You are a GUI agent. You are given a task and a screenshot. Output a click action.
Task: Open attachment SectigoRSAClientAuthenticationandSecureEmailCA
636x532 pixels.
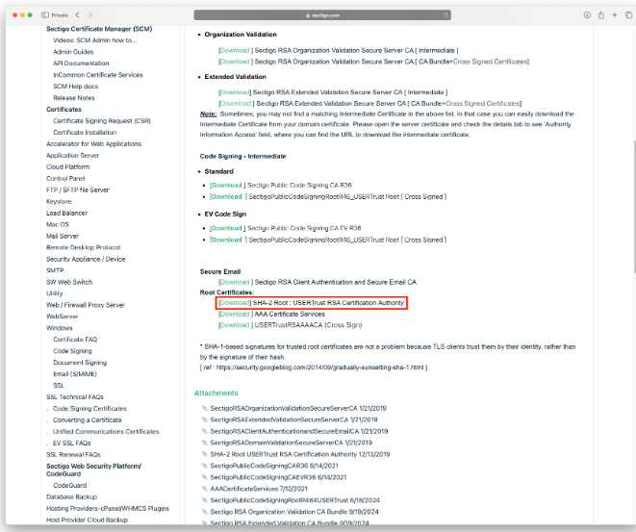[299, 431]
